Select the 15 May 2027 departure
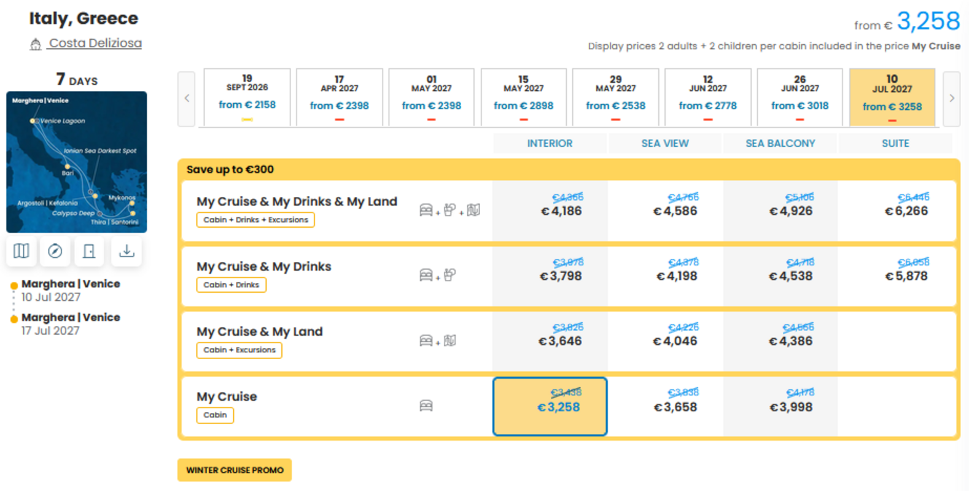Image resolution: width=969 pixels, height=491 pixels. (524, 98)
